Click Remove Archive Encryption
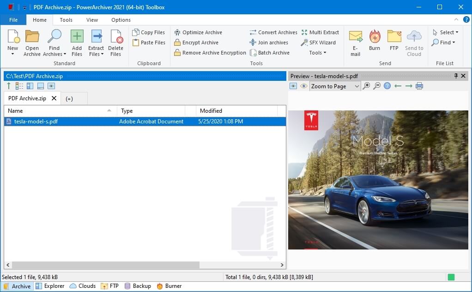 210,53
